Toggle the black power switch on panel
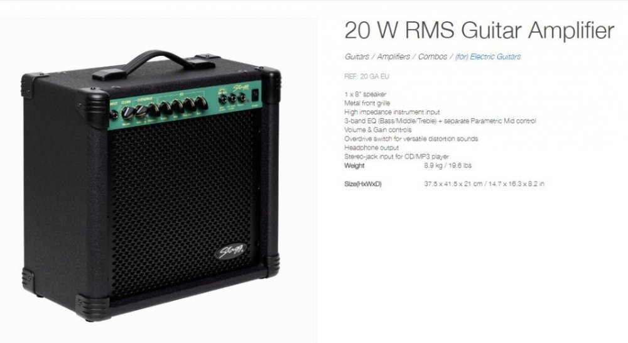Screen dimensions: 628x343 [255, 95]
